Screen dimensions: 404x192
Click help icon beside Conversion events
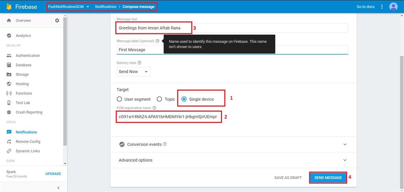pyautogui.click(x=165, y=144)
